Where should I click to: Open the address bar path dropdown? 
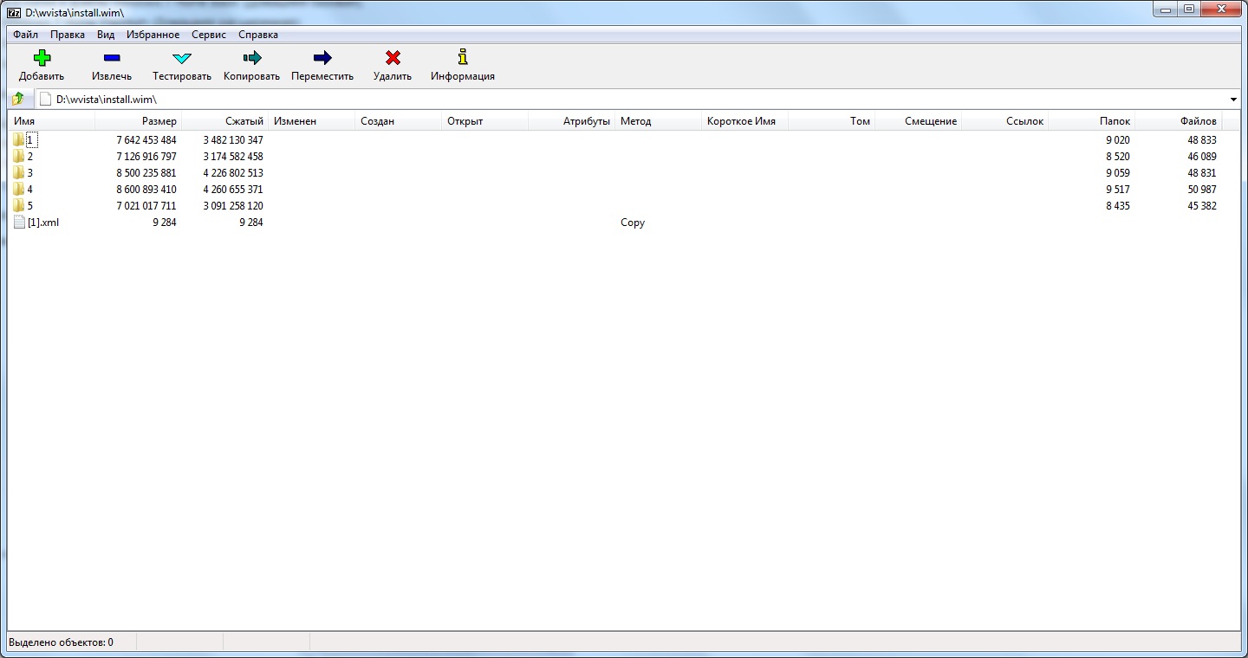(x=1233, y=100)
